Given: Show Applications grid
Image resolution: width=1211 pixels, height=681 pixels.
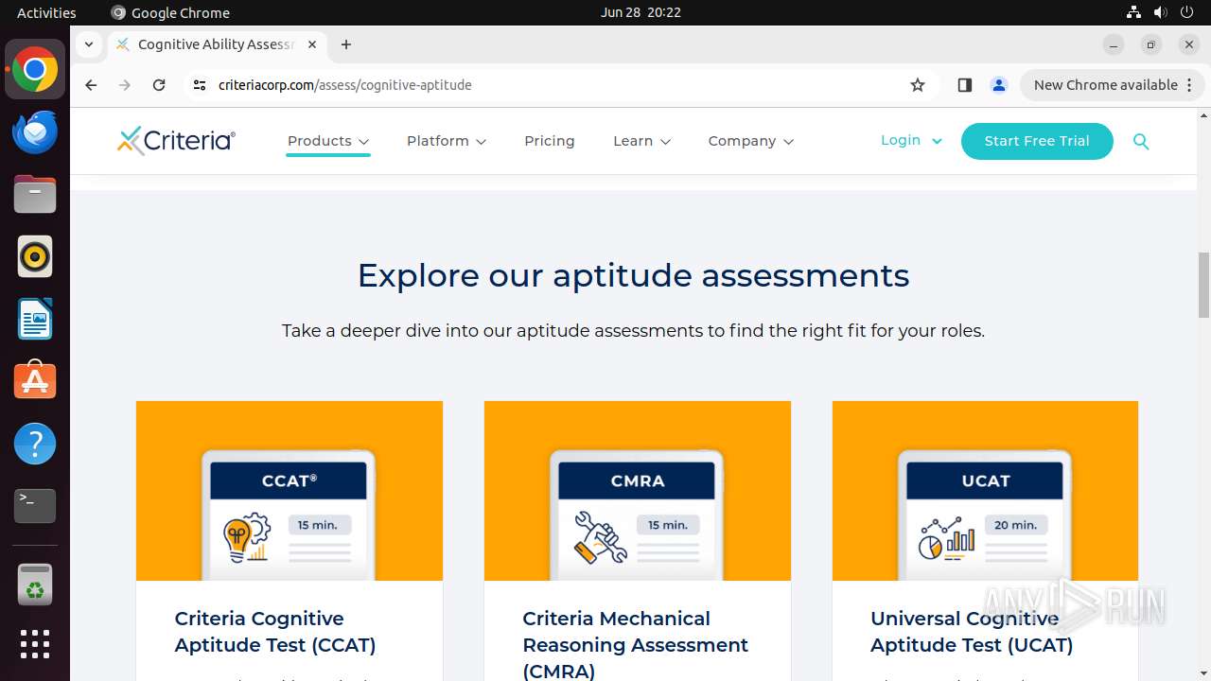Looking at the screenshot, I should click(35, 644).
